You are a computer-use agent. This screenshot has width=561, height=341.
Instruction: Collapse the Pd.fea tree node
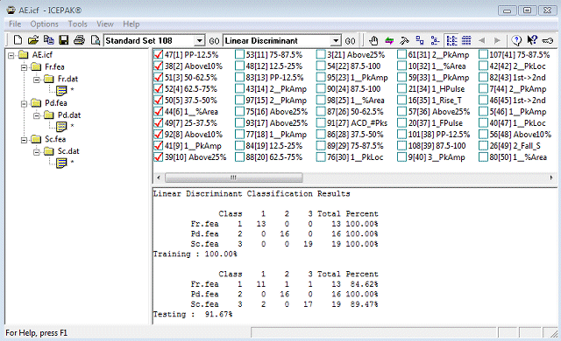click(x=24, y=104)
